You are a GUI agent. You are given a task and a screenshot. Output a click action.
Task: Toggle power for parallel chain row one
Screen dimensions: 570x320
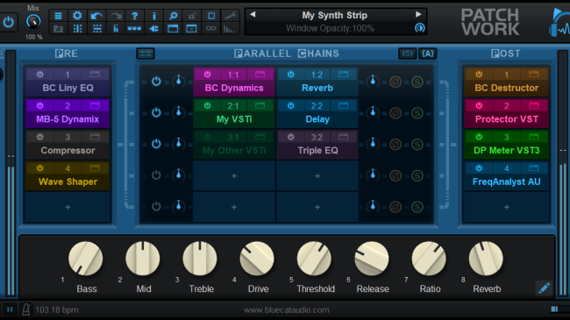click(156, 81)
